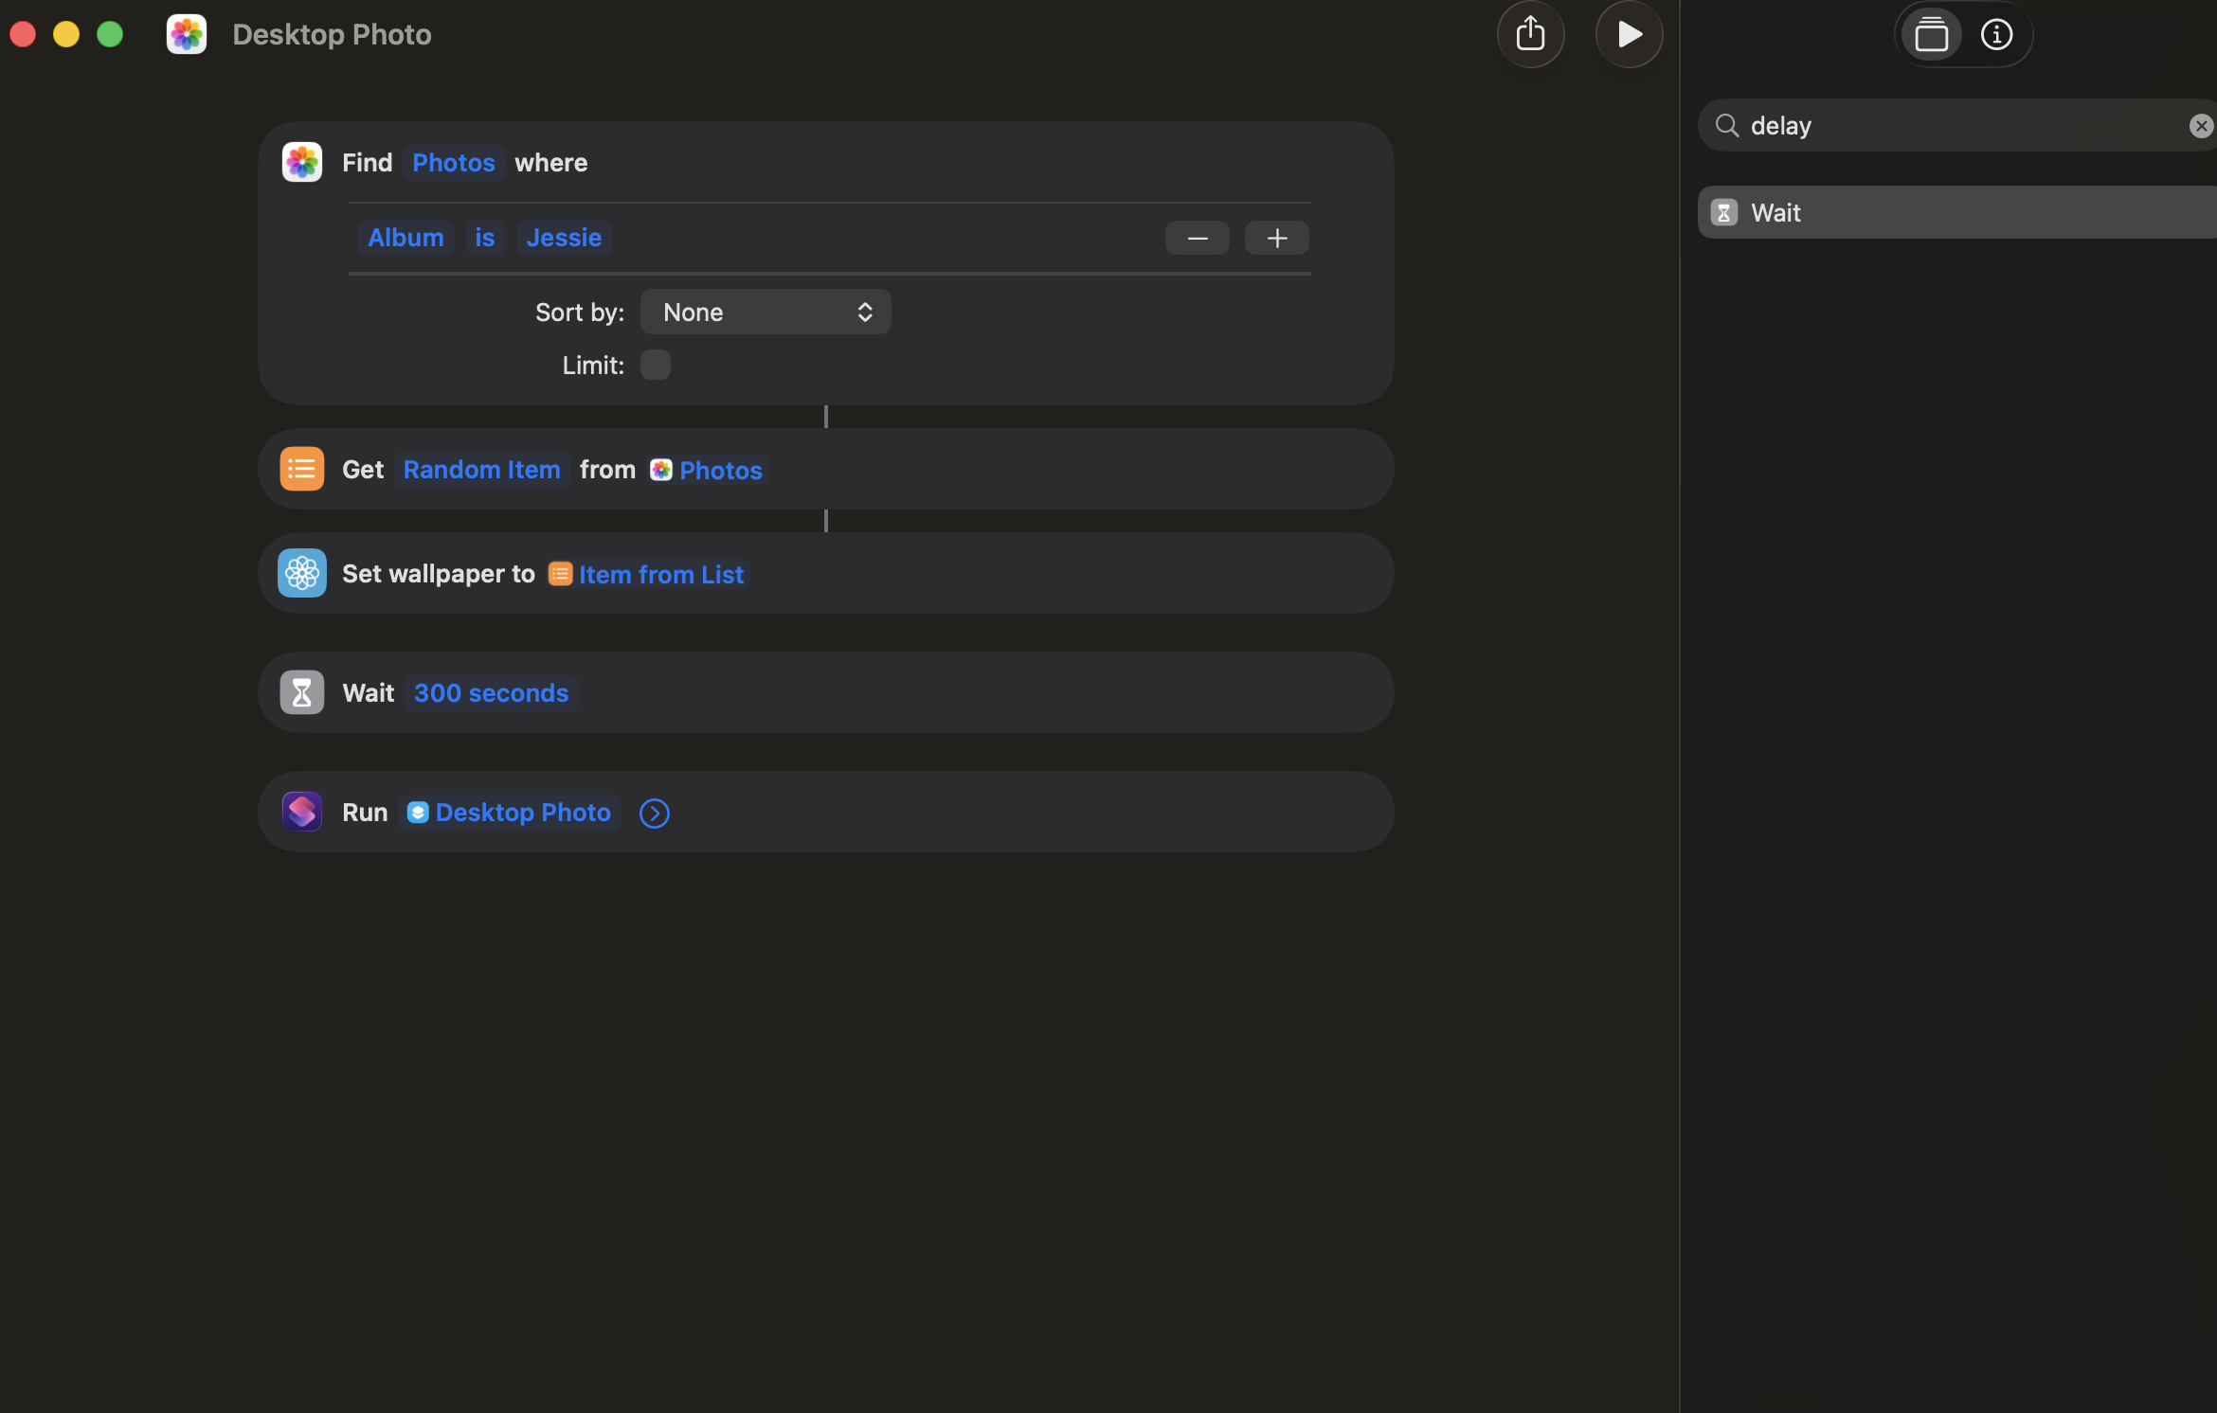Screen dimensions: 2217x1413
Task: Open the action library panel icon
Action: coord(1931,35)
